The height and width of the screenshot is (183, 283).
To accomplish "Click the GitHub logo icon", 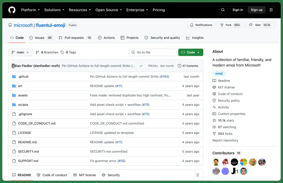I will point(12,10).
